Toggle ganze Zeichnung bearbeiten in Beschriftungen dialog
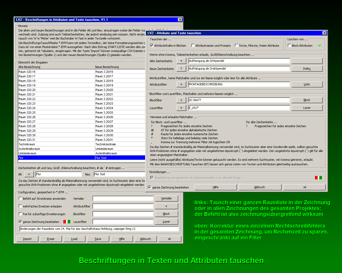 coord(20,222)
